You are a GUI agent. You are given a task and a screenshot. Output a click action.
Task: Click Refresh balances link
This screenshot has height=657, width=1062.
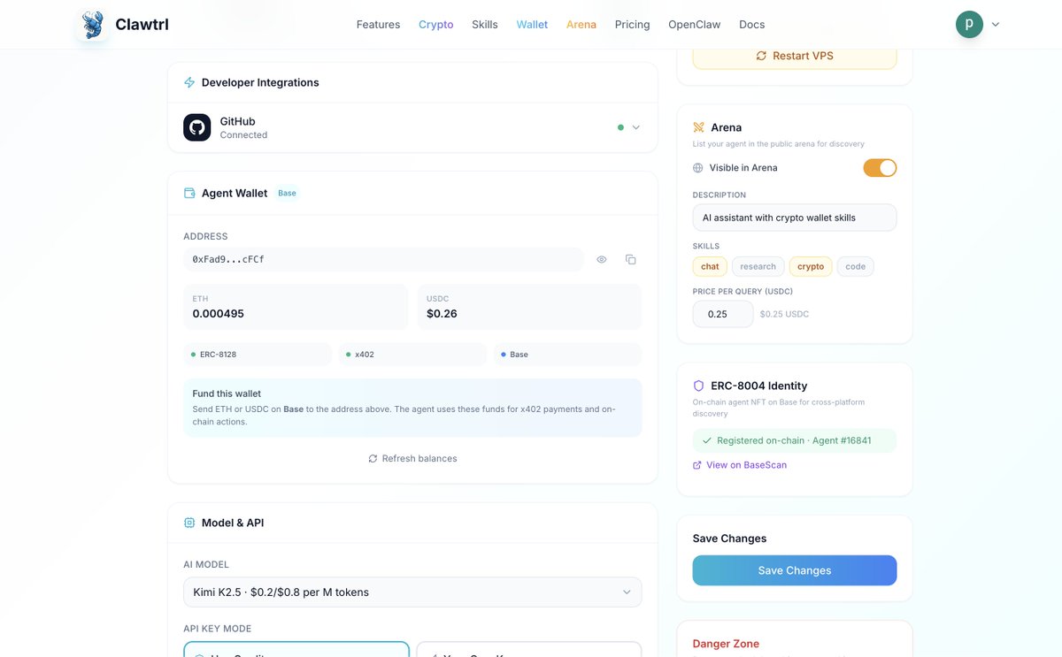point(412,459)
